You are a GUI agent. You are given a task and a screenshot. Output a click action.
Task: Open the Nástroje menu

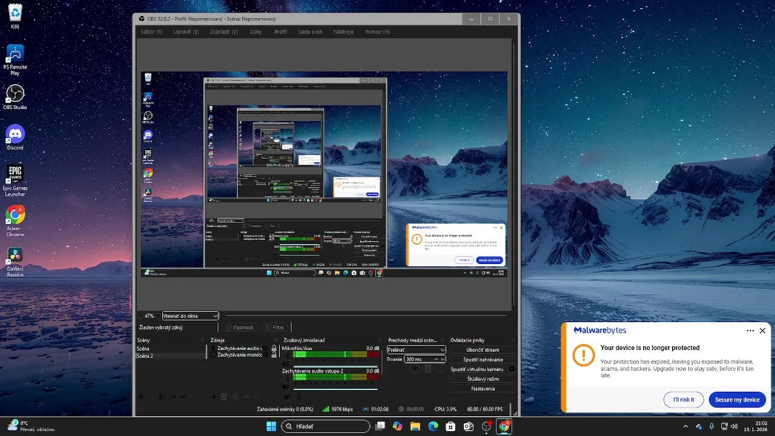click(x=343, y=31)
